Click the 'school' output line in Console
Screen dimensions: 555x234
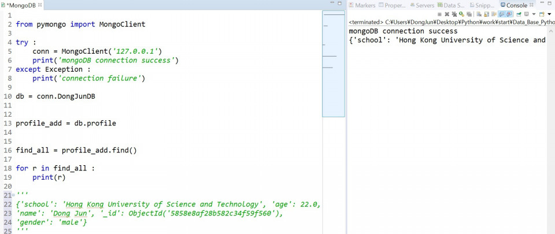coord(447,40)
